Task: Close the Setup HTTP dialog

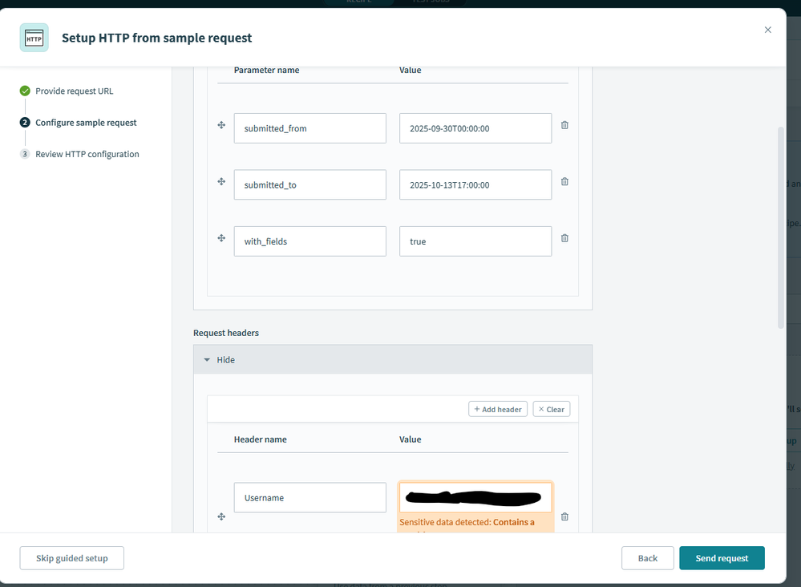Action: [767, 30]
